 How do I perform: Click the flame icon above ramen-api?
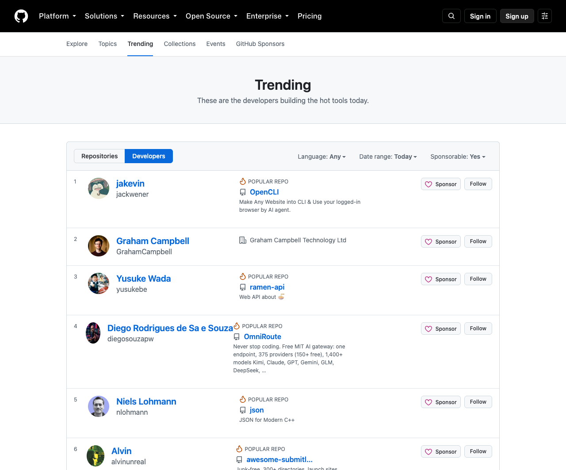click(x=243, y=276)
